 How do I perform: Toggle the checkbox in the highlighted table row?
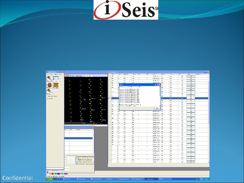pos(182,98)
